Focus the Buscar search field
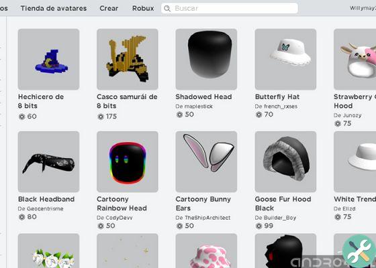Image resolution: width=376 pixels, height=268 pixels. (x=230, y=8)
